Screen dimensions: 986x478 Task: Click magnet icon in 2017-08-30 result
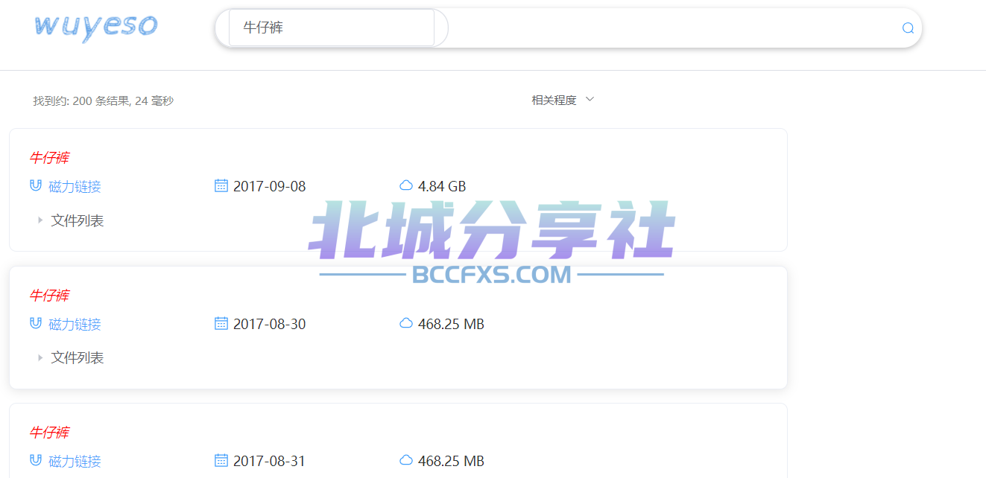point(35,323)
